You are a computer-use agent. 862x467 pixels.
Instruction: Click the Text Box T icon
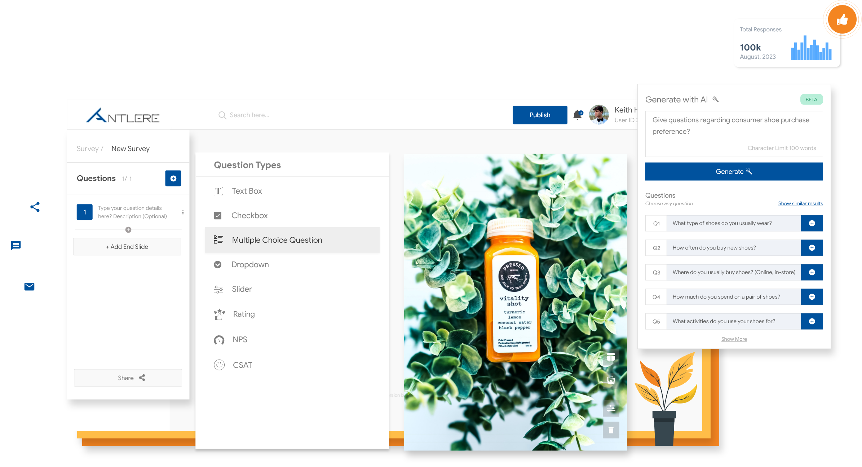tap(218, 191)
